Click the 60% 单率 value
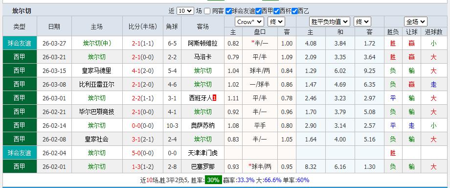 (303, 180)
